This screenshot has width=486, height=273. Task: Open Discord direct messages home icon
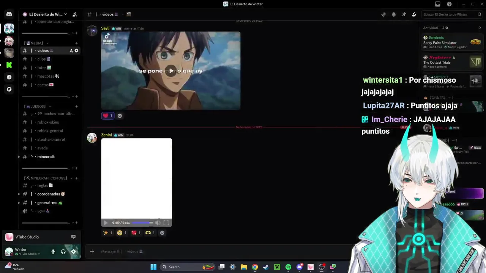9,14
